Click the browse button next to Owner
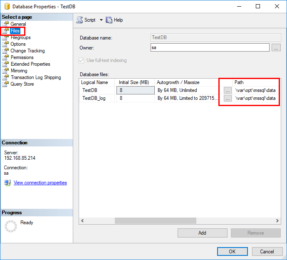The width and height of the screenshot is (287, 260). coord(276,47)
